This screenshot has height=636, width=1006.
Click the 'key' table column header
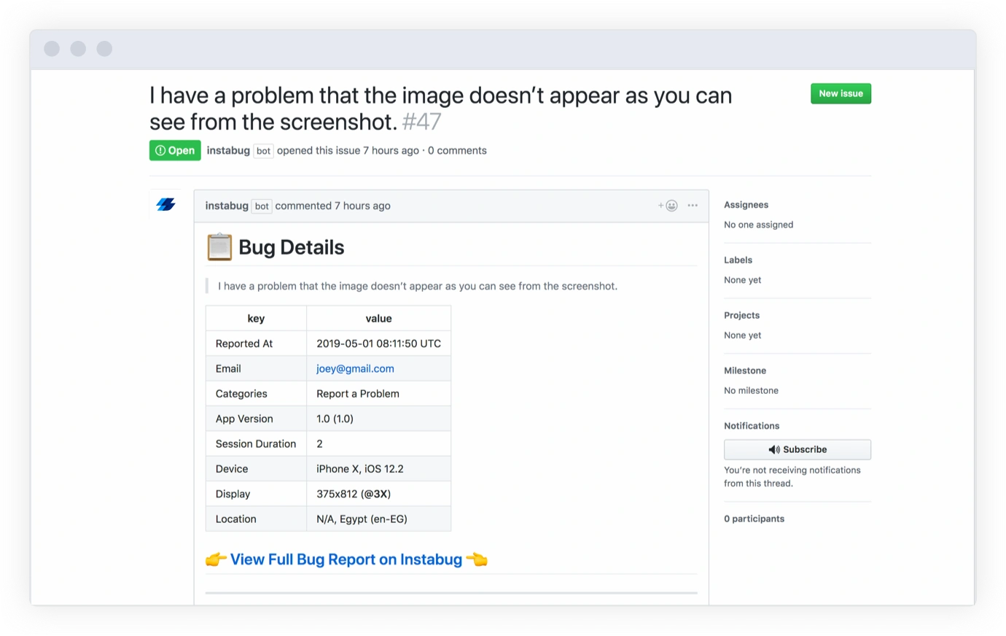tap(256, 319)
